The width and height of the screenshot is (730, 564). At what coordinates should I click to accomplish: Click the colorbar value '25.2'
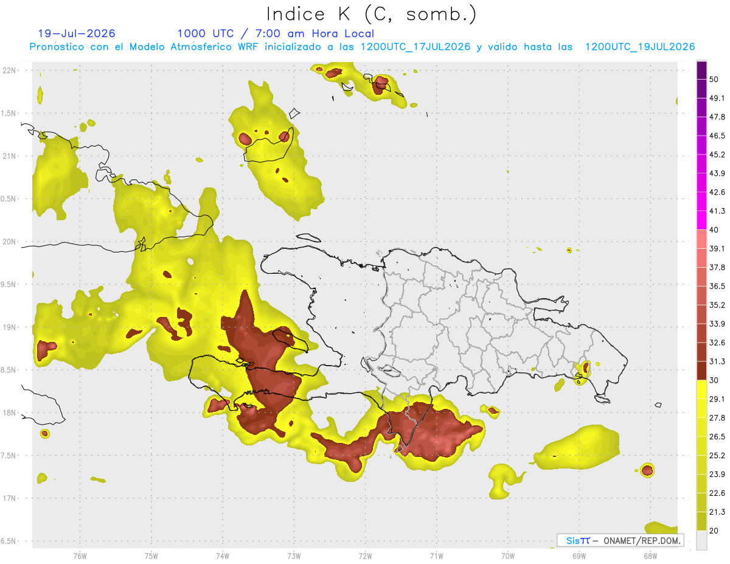pos(717,456)
